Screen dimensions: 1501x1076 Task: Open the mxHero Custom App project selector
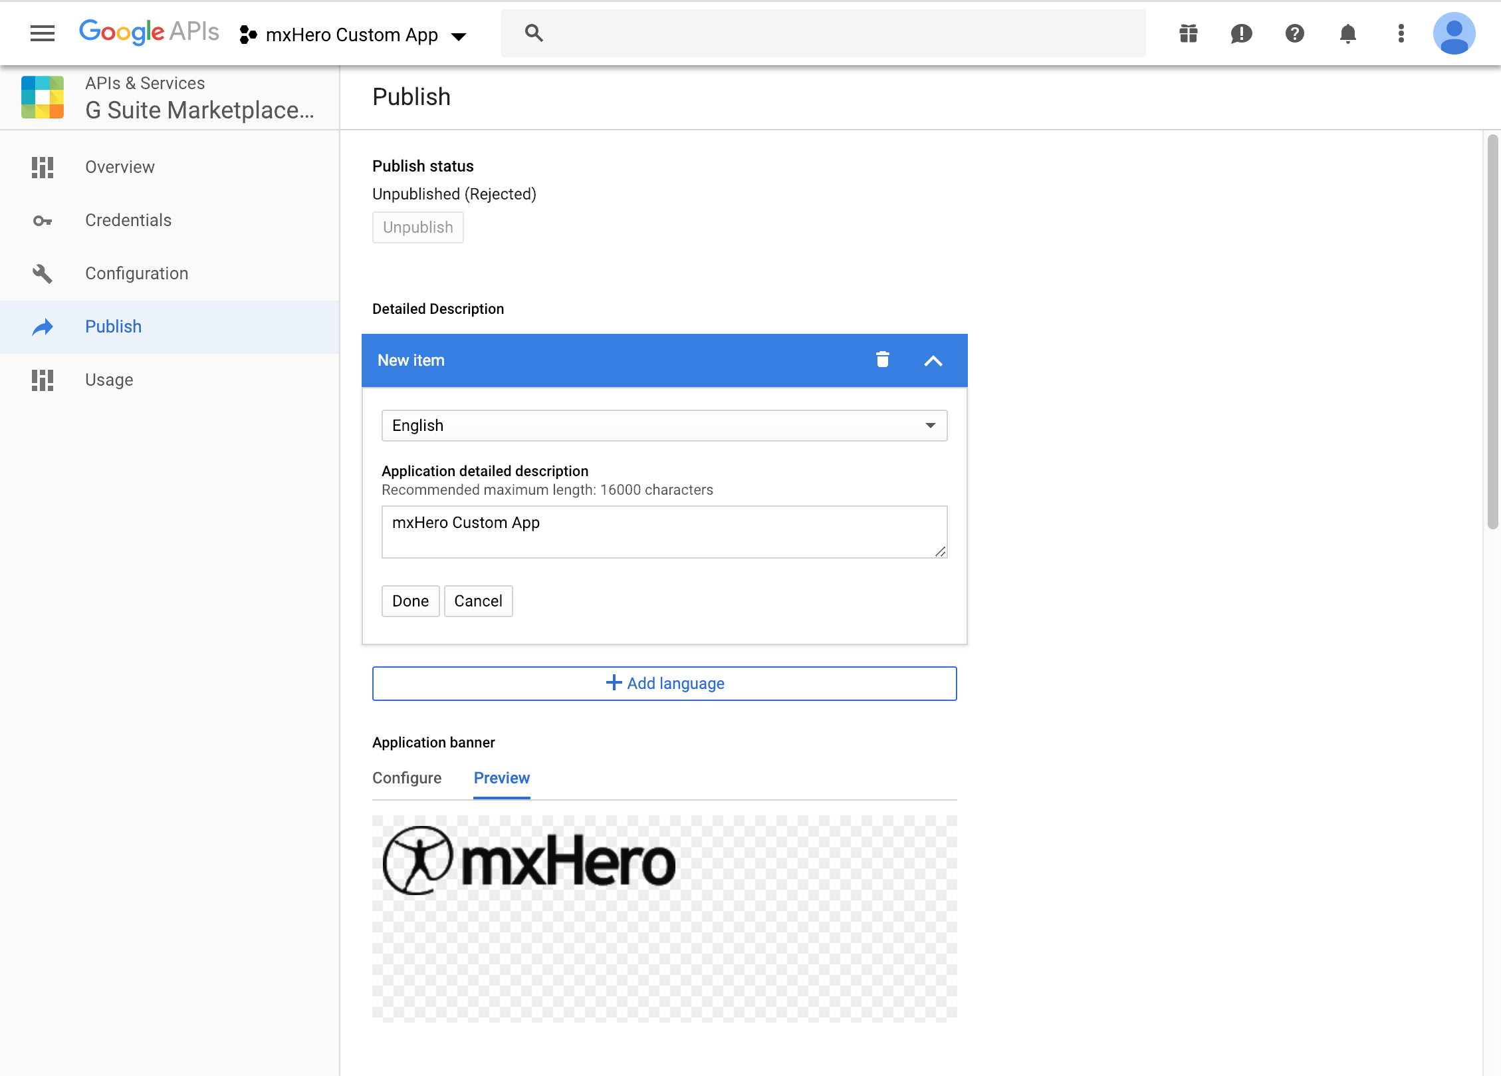[x=353, y=35]
